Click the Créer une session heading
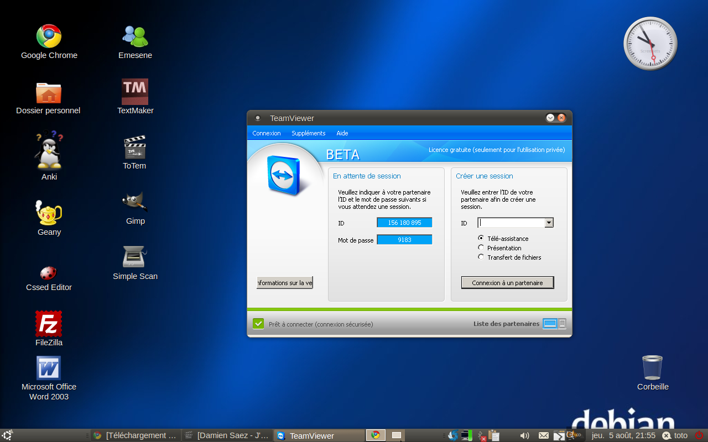This screenshot has width=708, height=442. pyautogui.click(x=485, y=176)
